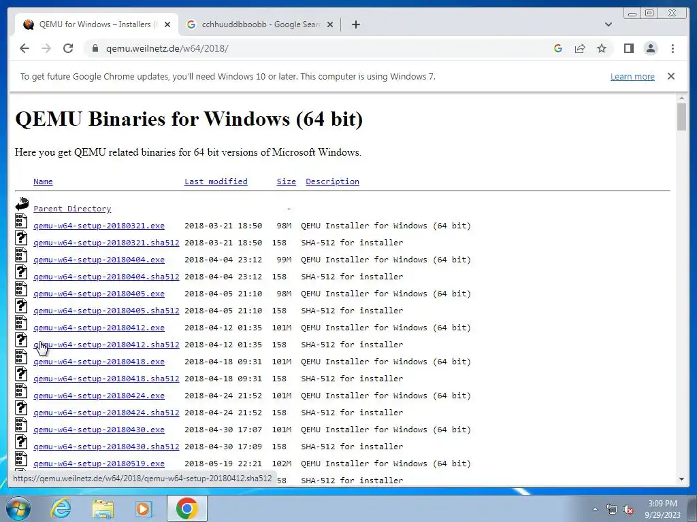Sort listing by Description
The width and height of the screenshot is (697, 522).
coord(332,181)
